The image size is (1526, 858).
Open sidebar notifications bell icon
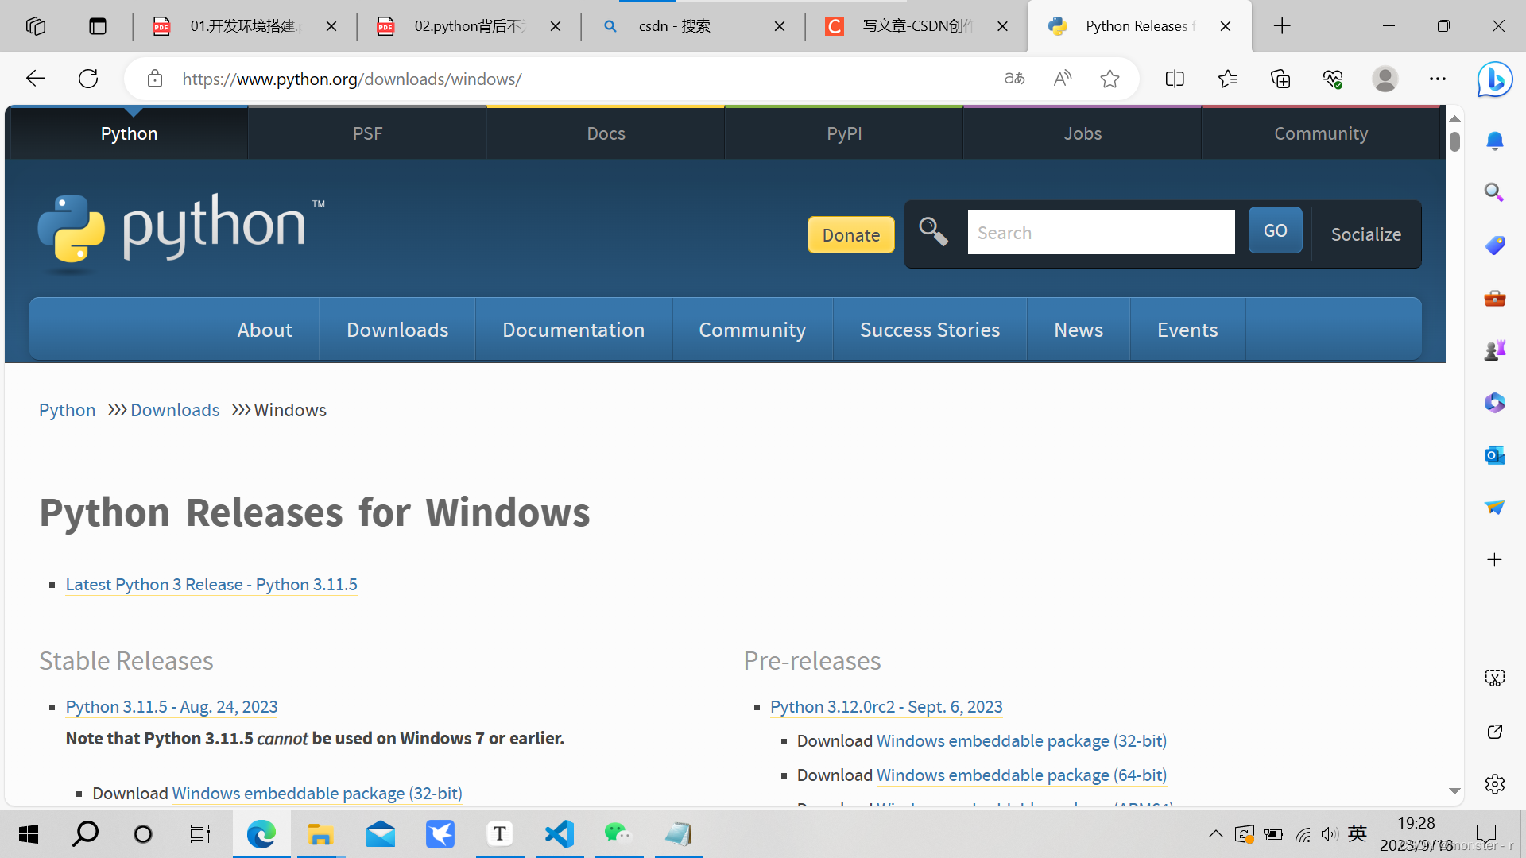(x=1494, y=141)
